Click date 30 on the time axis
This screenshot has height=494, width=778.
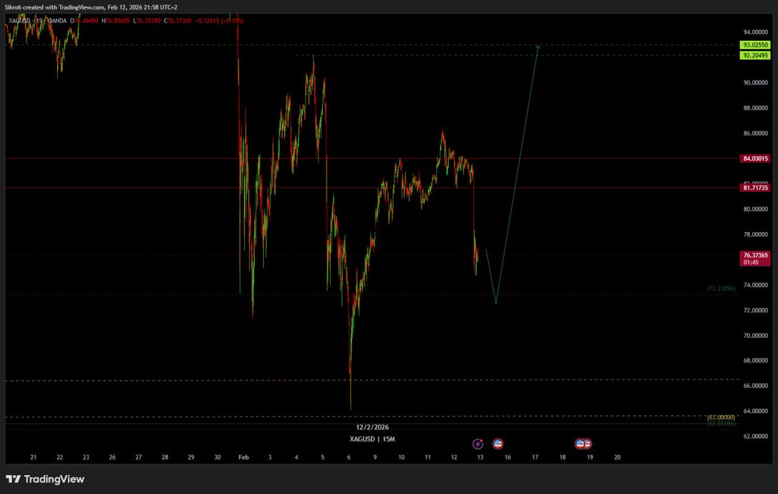click(218, 457)
